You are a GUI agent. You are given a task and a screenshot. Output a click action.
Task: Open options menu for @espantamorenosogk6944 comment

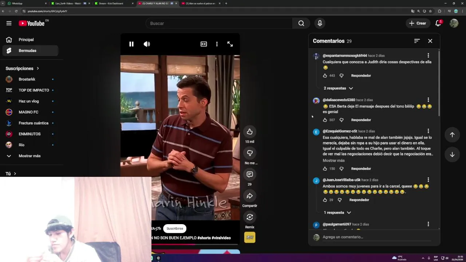428,56
